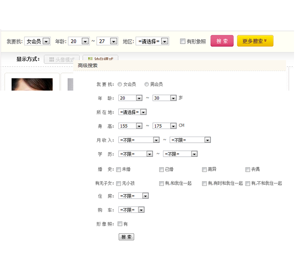Expand the top bar maximum age dropdown showing 27
This screenshot has height=253, width=302.
pyautogui.click(x=107, y=41)
